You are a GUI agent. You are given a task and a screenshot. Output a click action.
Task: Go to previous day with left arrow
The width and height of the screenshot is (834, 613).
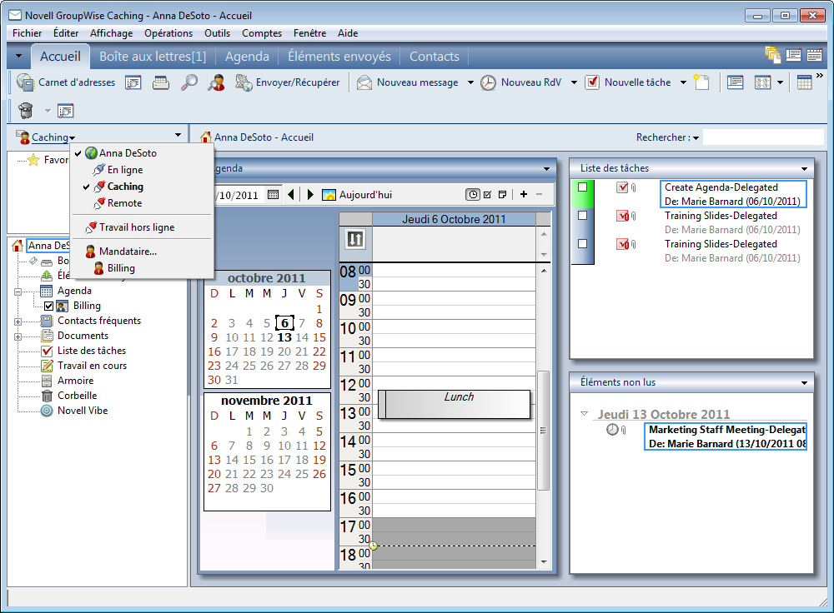(x=290, y=194)
